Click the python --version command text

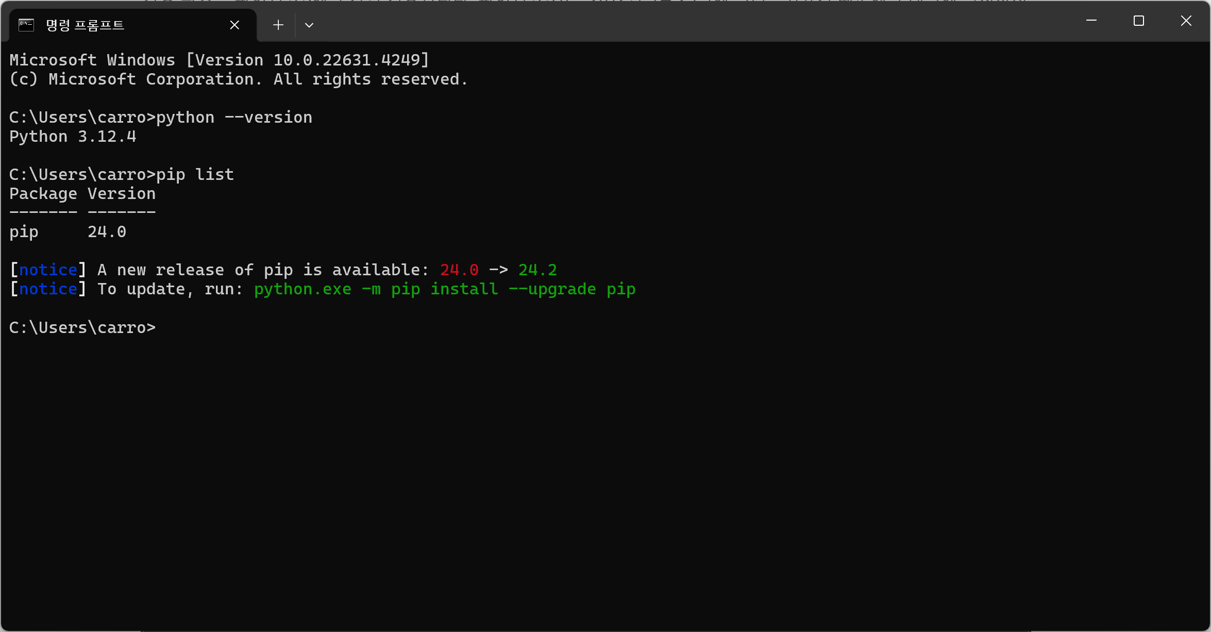234,118
